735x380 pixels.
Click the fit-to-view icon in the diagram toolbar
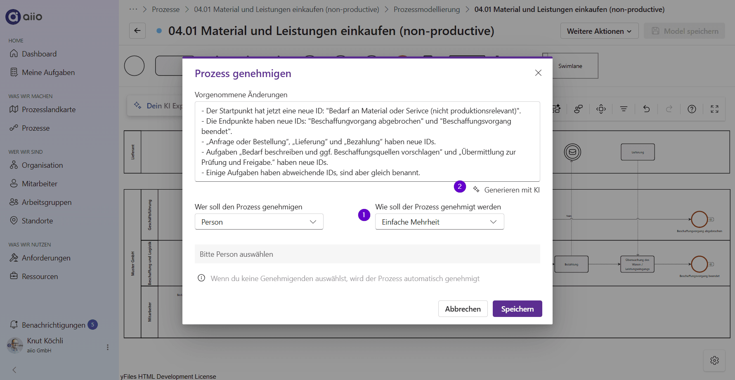(x=601, y=109)
